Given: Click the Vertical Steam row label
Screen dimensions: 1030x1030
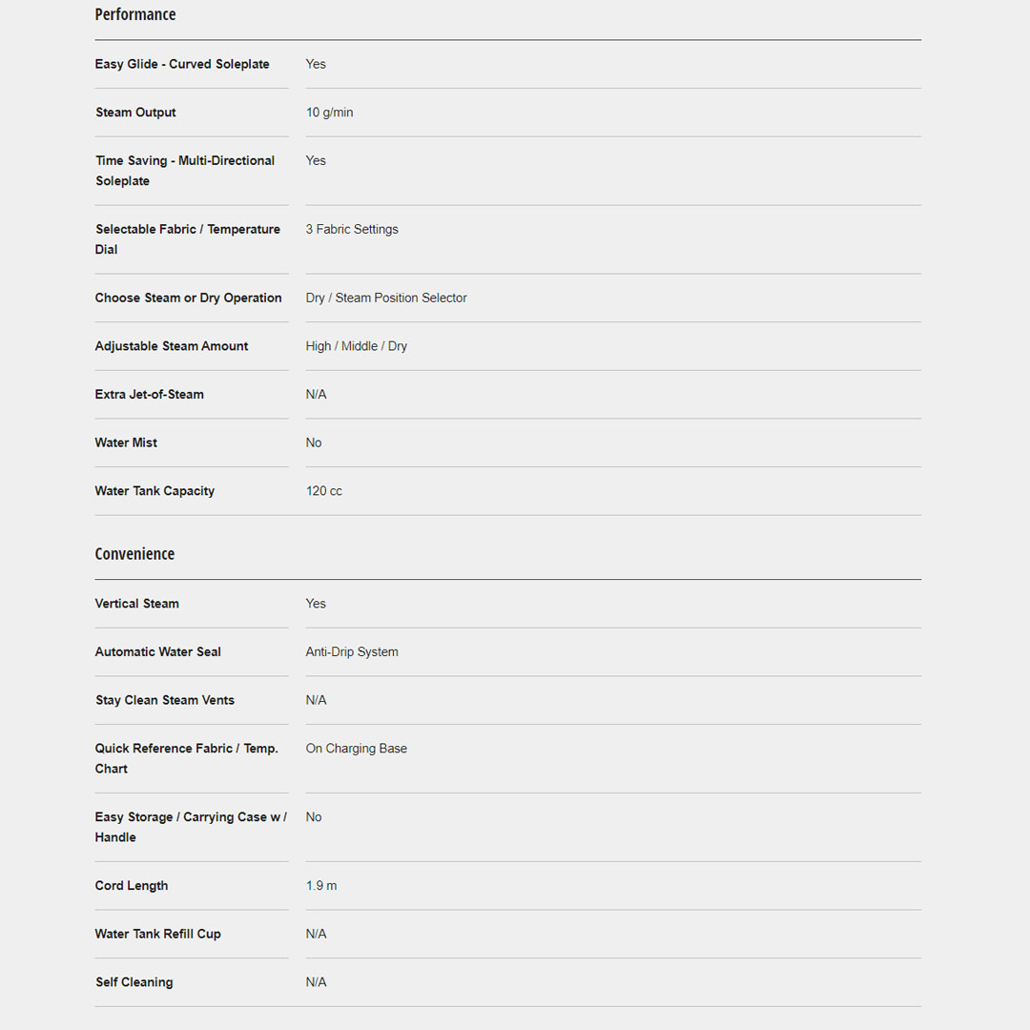Looking at the screenshot, I should pyautogui.click(x=136, y=604).
